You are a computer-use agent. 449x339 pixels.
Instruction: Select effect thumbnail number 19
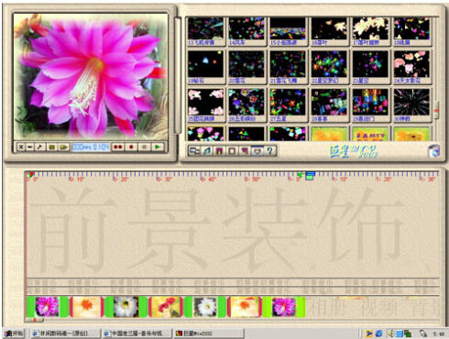pos(205,67)
